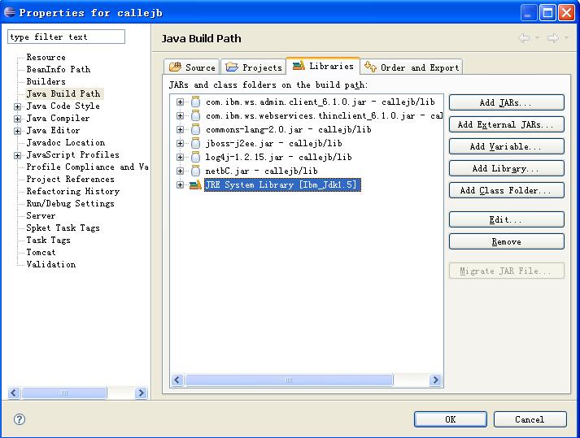Click the type filter text field
This screenshot has height=438, width=580.
pyautogui.click(x=66, y=37)
